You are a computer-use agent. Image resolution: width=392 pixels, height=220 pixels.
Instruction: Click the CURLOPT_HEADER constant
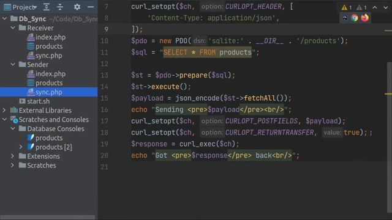coord(253,7)
